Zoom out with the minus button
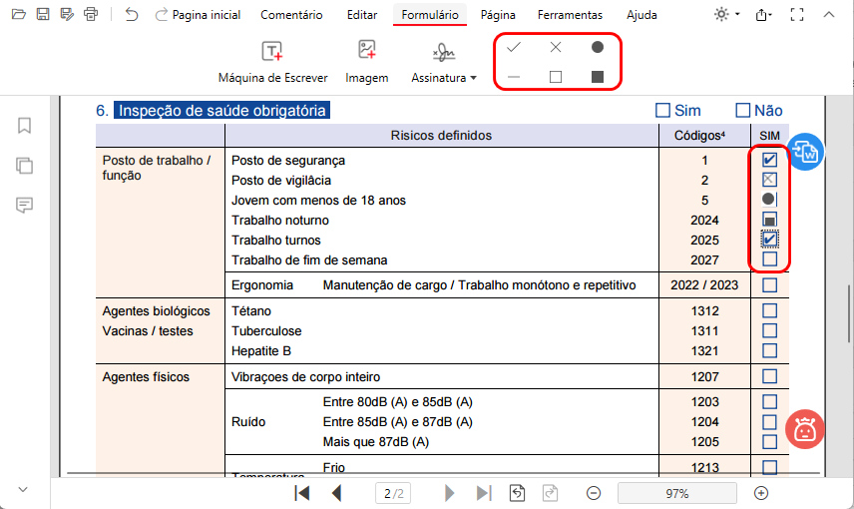Viewport: 854px width, 509px height. pyautogui.click(x=594, y=493)
